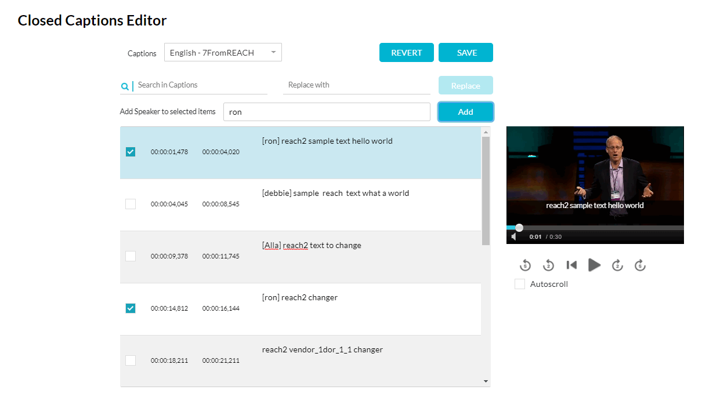Seek using the video progress bar

click(x=595, y=228)
